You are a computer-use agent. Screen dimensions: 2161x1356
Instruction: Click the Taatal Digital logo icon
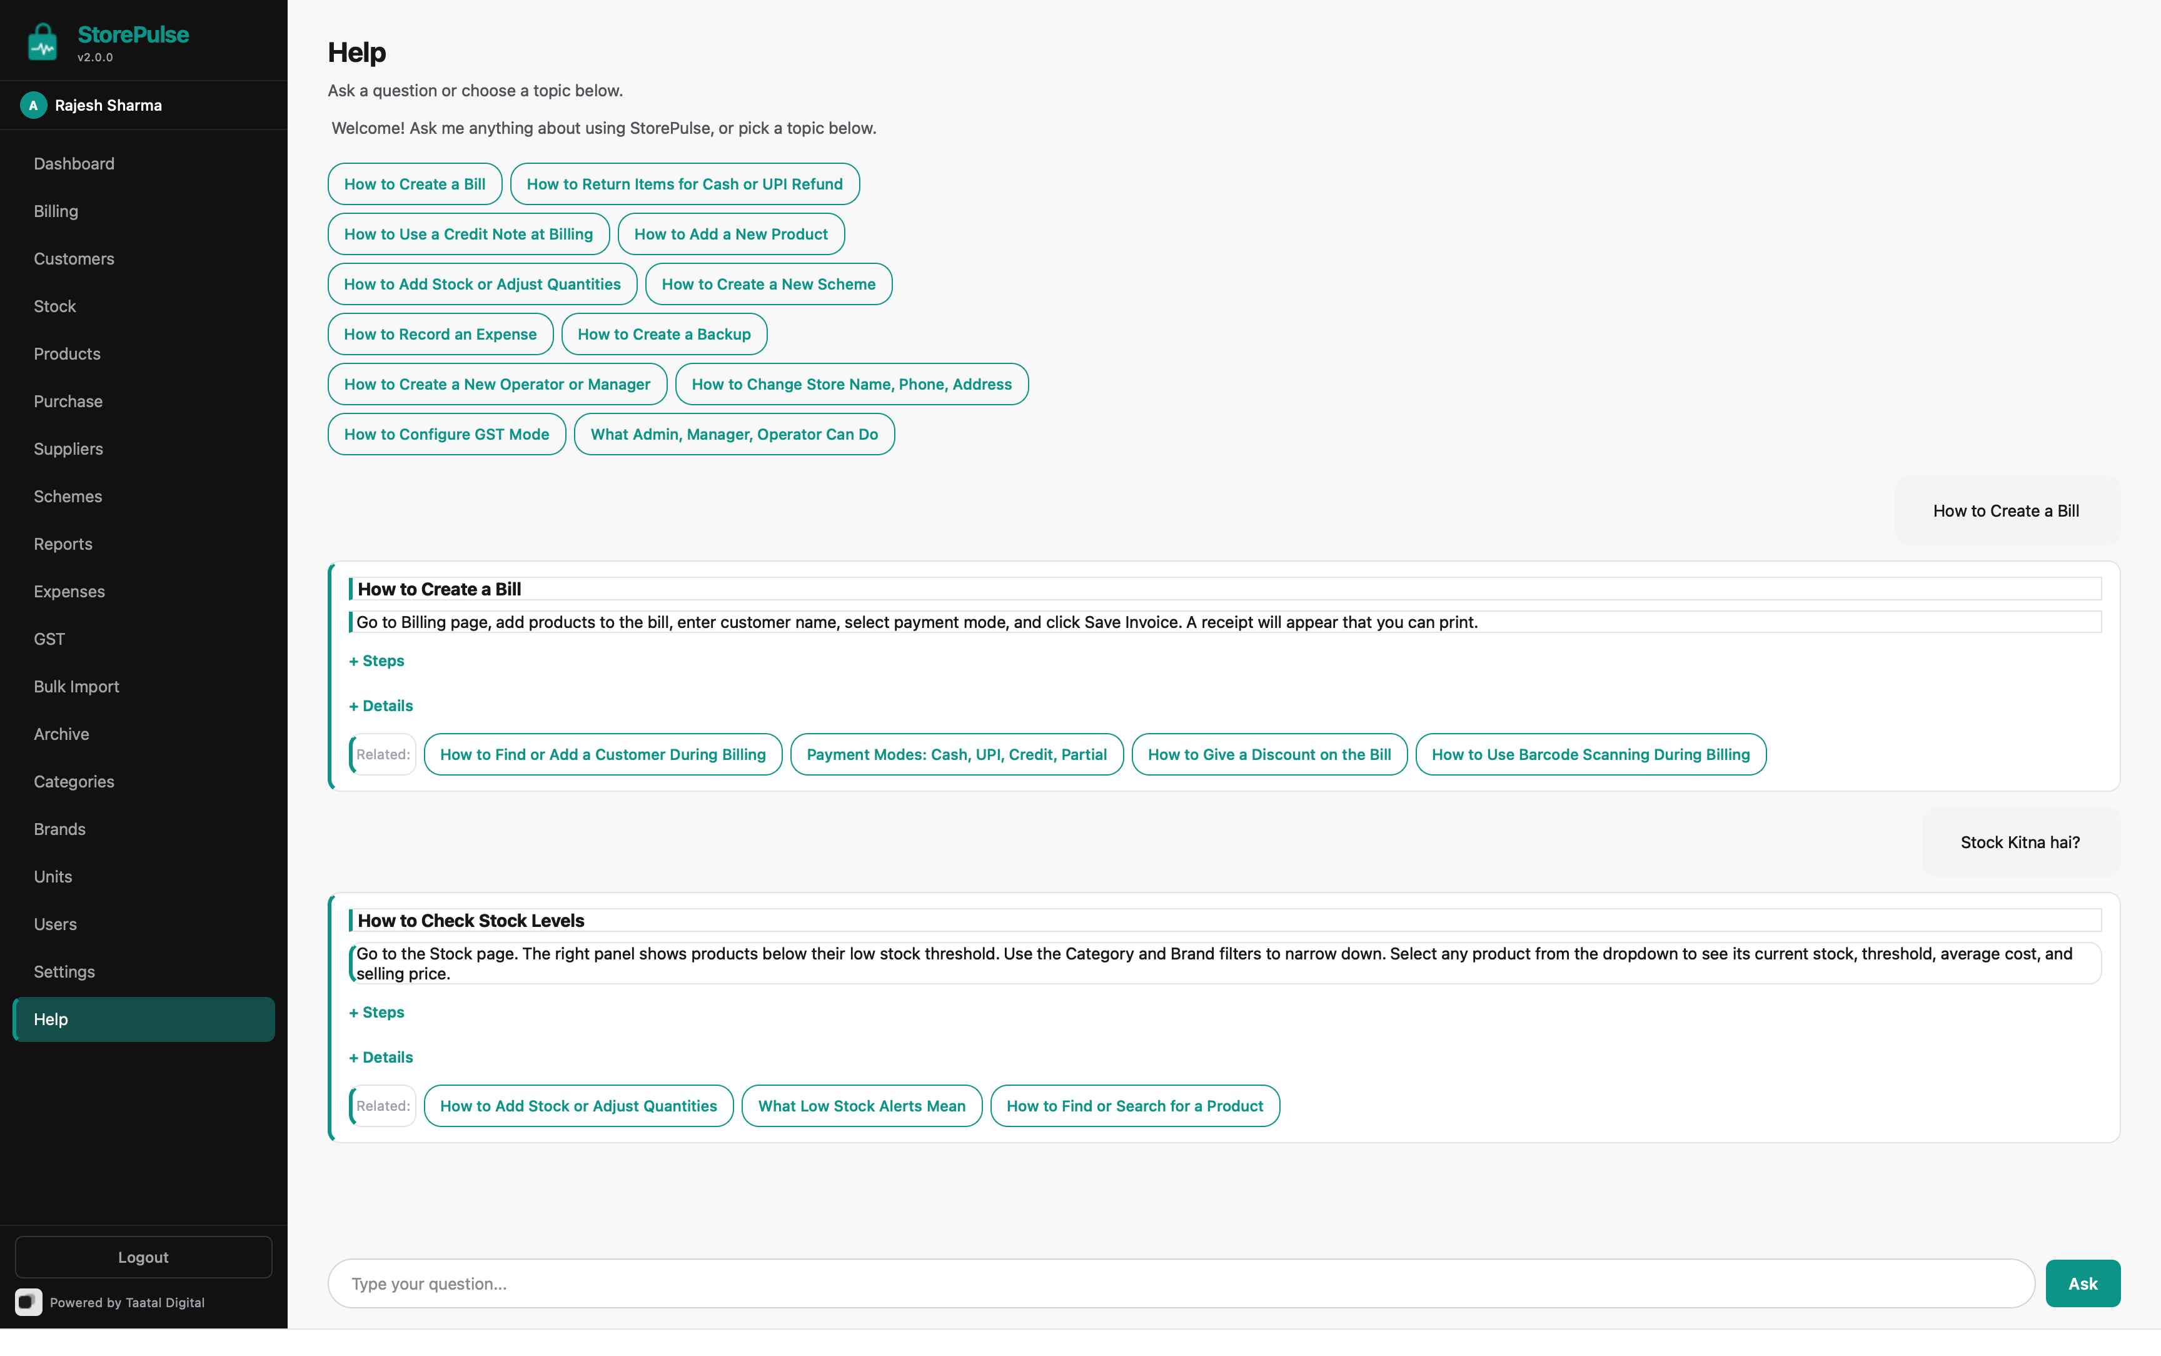[x=29, y=1302]
